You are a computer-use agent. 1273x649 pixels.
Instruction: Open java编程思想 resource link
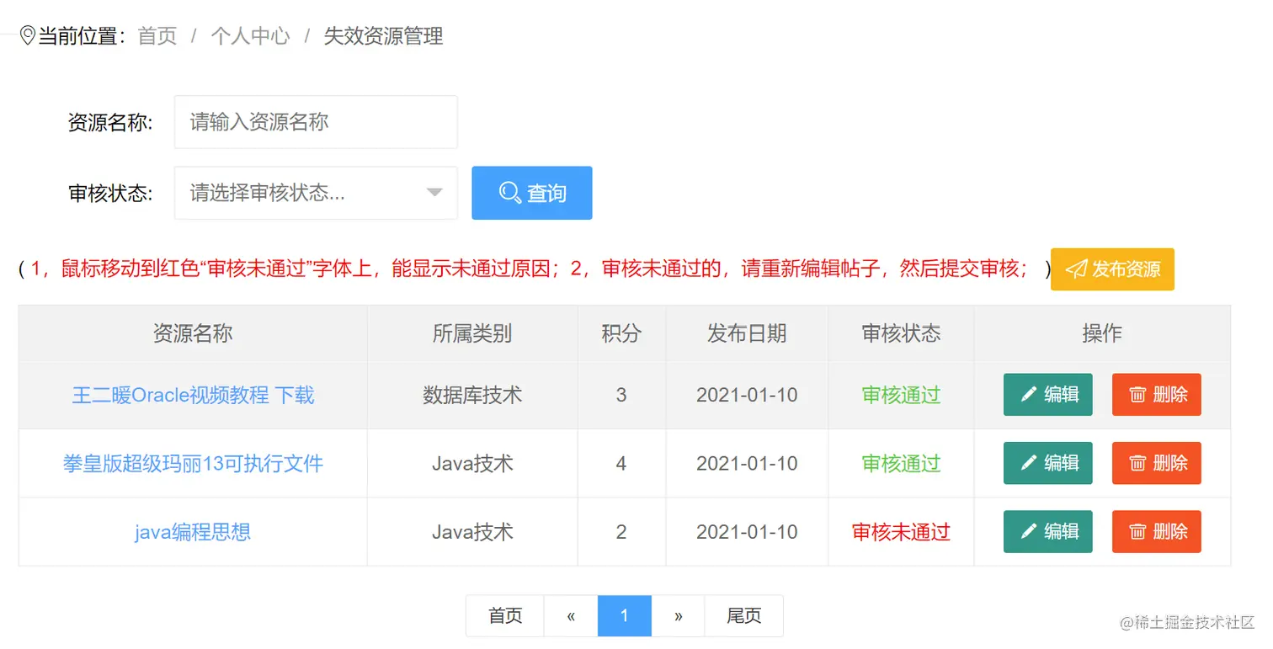pos(193,532)
